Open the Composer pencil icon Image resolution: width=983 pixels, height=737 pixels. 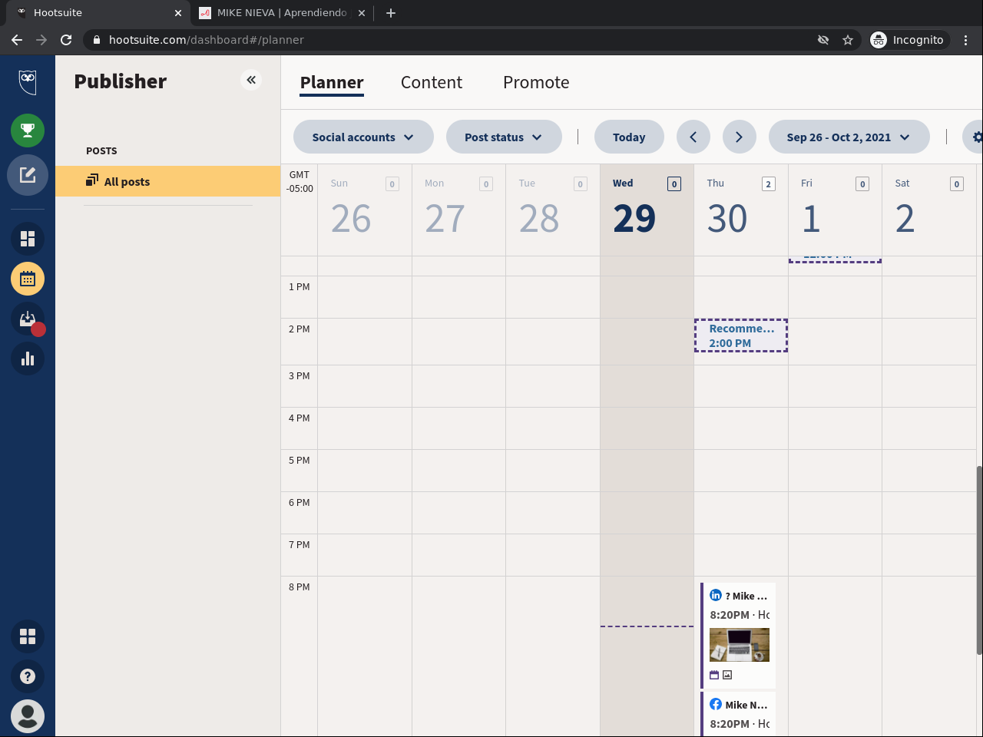(x=28, y=175)
